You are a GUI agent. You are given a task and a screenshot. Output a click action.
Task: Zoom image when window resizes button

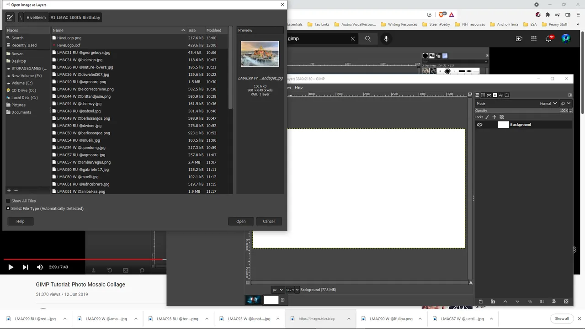pyautogui.click(x=471, y=95)
